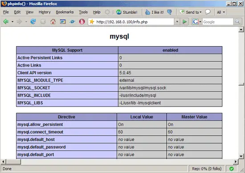Click the bookmark star in the address bar
Image resolution: width=245 pixels, height=173 pixels.
click(x=92, y=22)
